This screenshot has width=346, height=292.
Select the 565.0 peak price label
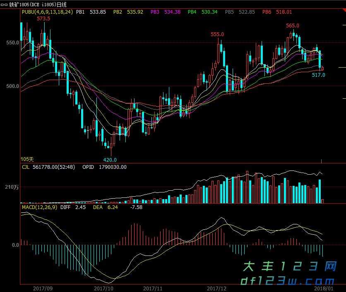(x=292, y=26)
